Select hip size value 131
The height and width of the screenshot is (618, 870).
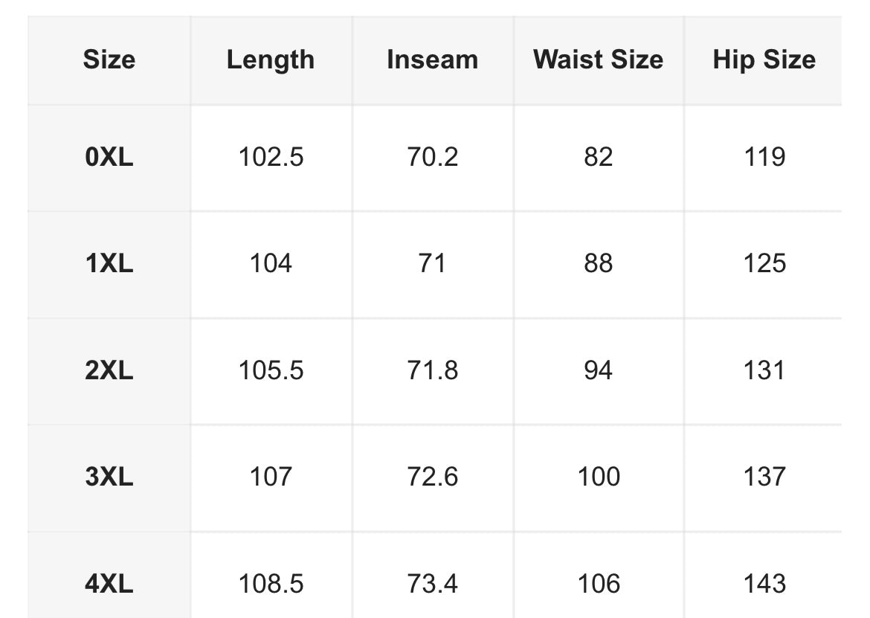coord(764,370)
